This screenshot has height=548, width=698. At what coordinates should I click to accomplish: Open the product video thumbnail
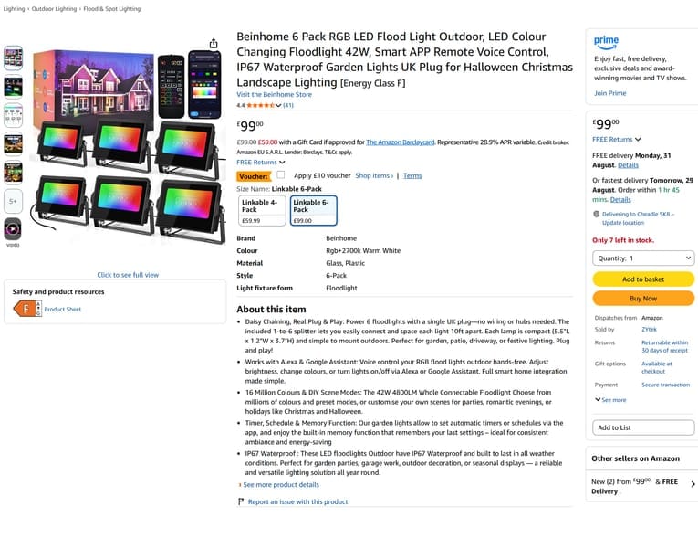13,229
